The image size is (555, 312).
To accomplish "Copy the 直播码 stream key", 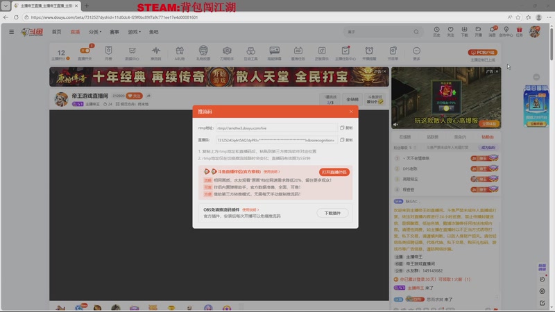I will [x=346, y=140].
